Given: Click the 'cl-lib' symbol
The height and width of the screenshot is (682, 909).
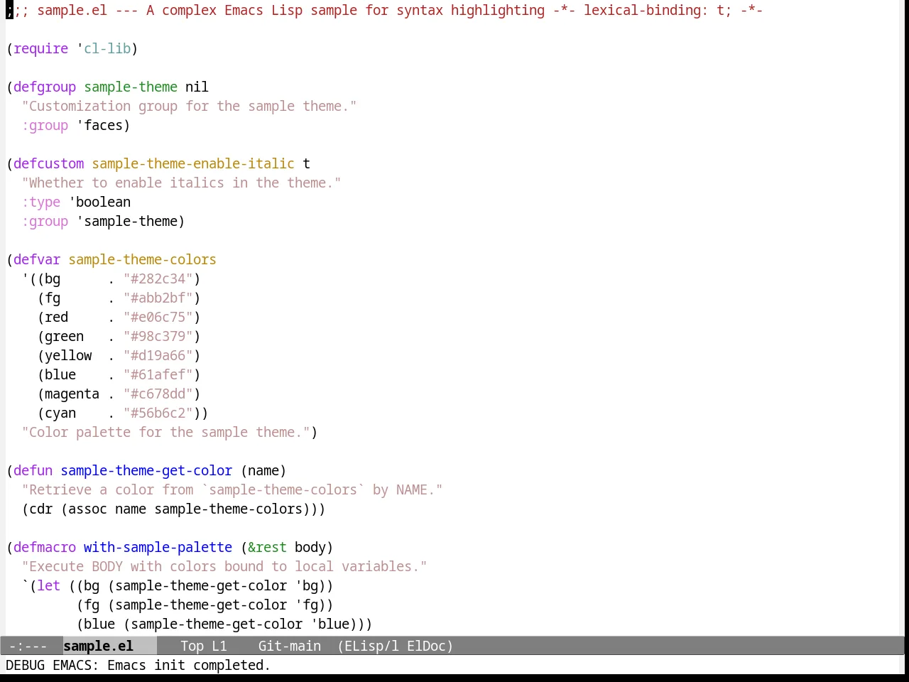Looking at the screenshot, I should coord(107,48).
